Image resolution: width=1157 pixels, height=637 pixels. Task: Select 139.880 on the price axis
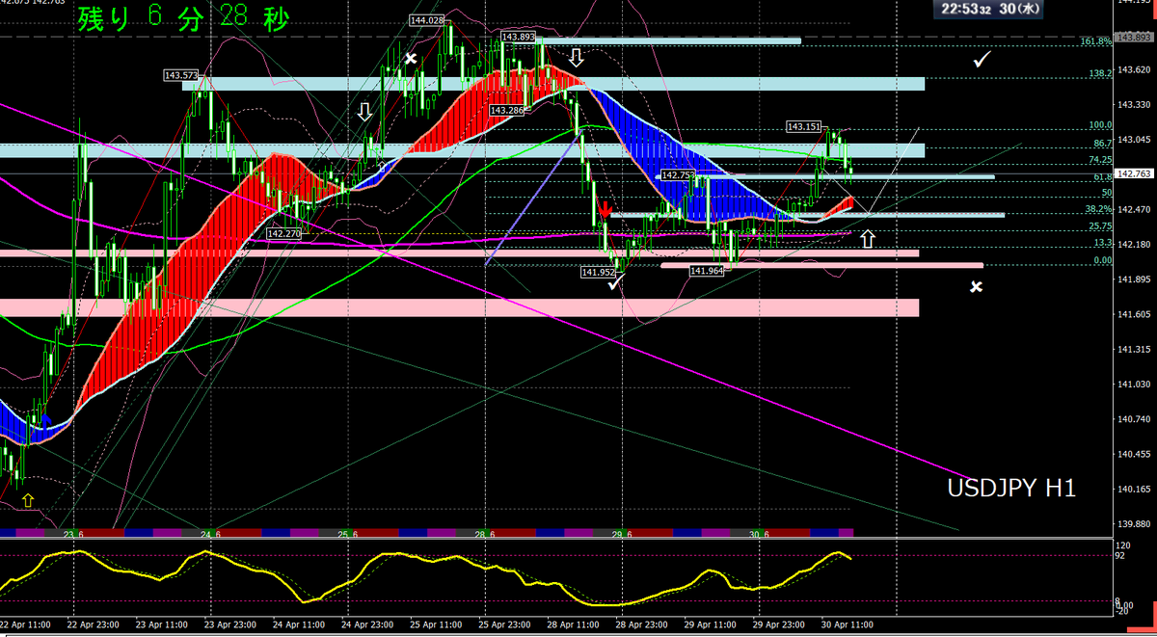1136,525
